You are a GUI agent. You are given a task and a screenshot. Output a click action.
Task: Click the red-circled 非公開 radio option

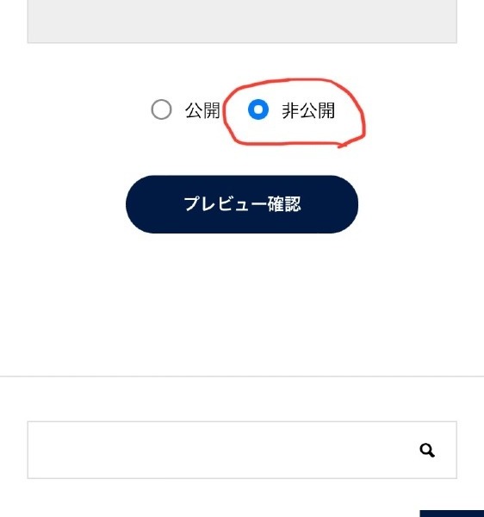(258, 109)
